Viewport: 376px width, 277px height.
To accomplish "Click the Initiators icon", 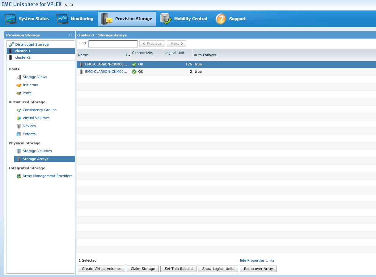I will pos(19,85).
